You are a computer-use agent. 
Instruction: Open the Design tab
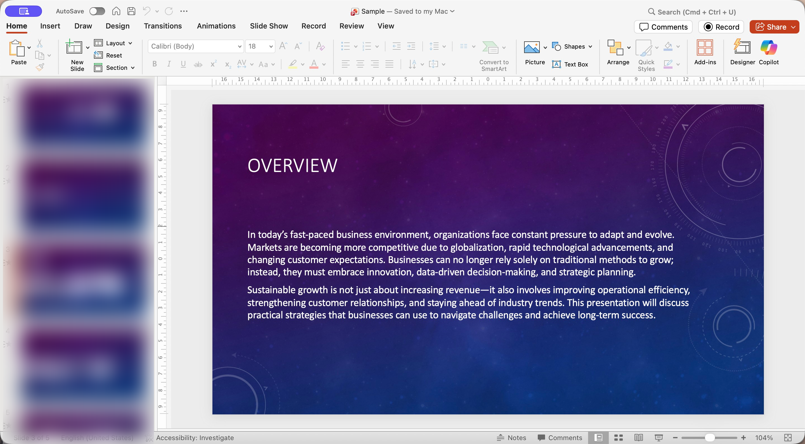[x=117, y=26]
